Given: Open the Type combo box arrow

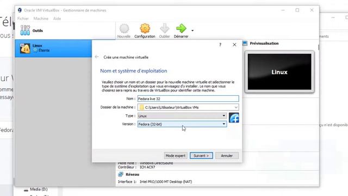Looking at the screenshot, I should coord(223,115).
